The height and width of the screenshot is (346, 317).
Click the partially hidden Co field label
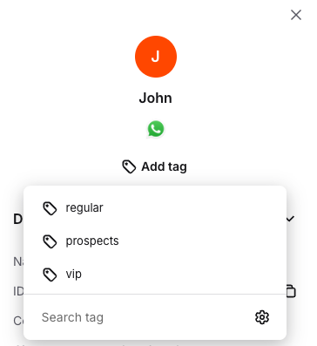tap(18, 321)
